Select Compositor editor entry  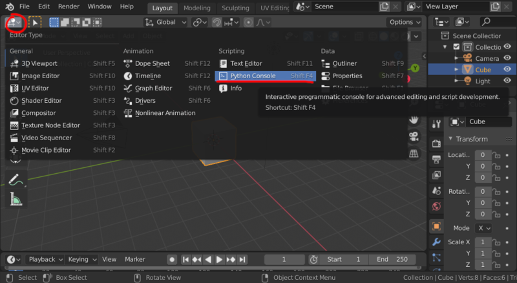(x=62, y=113)
